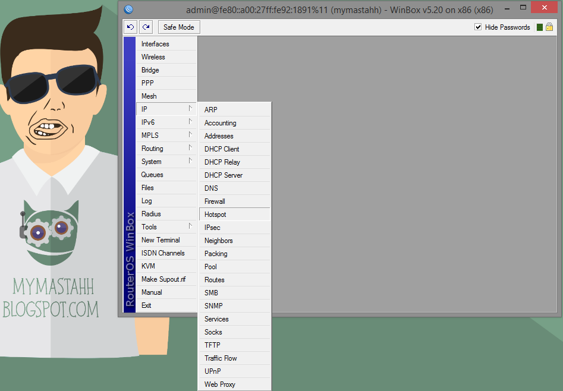Viewport: 563px width, 391px height.
Task: Choose ARP in the IP submenu
Action: [234, 109]
